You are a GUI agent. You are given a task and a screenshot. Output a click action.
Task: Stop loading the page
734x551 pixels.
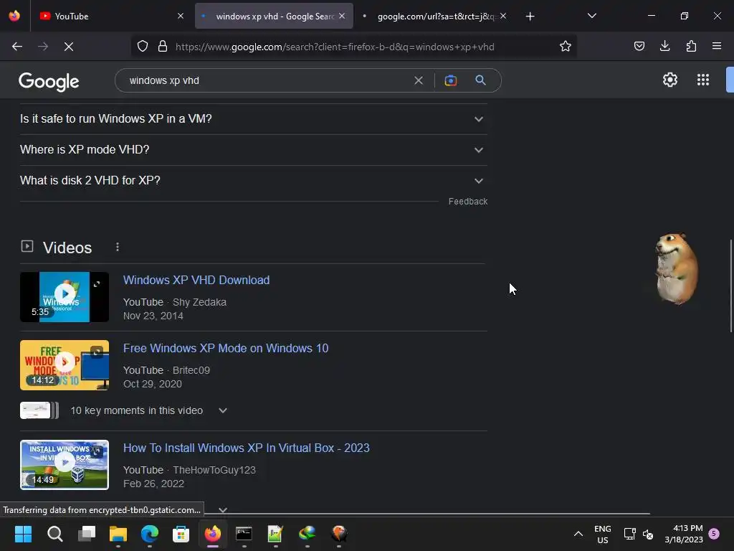coord(69,47)
